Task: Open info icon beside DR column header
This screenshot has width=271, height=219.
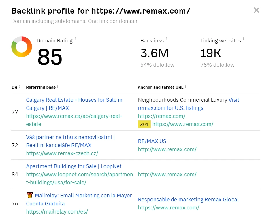Action: click(19, 86)
